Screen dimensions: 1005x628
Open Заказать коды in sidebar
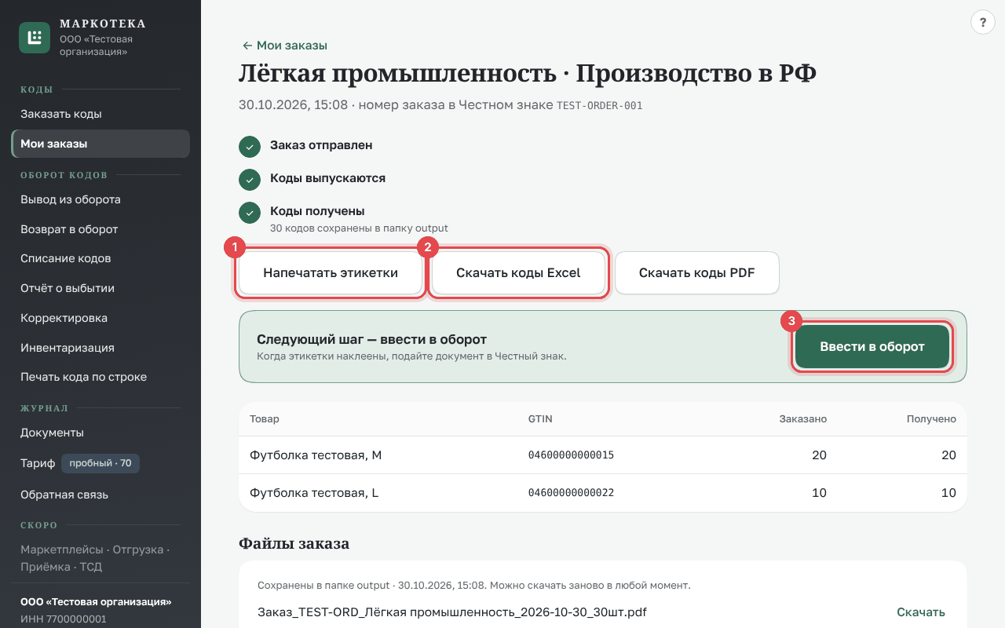pyautogui.click(x=100, y=114)
